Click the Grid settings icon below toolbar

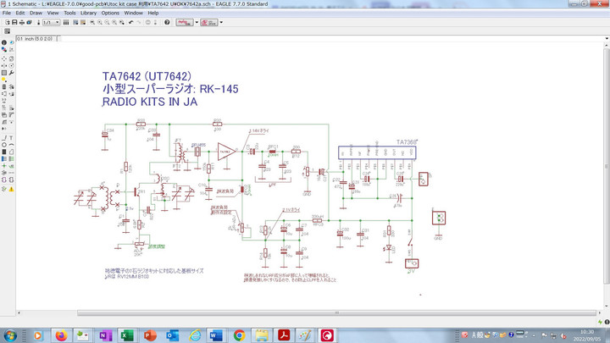pos(6,31)
